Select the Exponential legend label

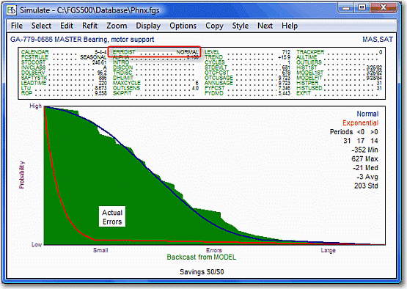[x=360, y=122]
